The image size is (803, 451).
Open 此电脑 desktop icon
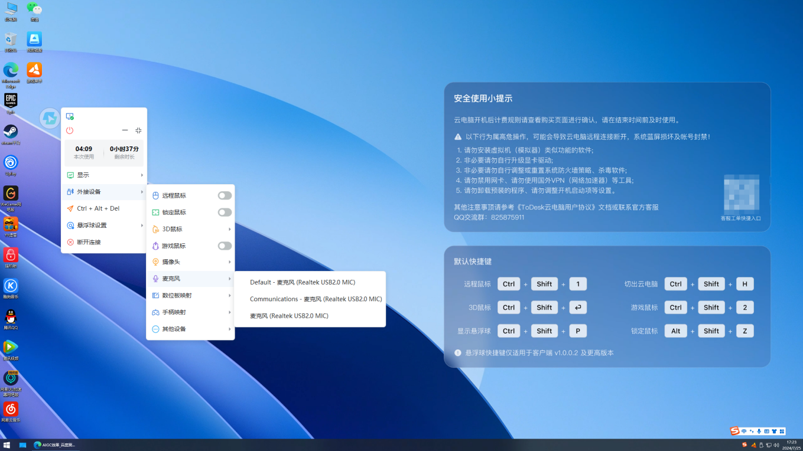point(11,11)
